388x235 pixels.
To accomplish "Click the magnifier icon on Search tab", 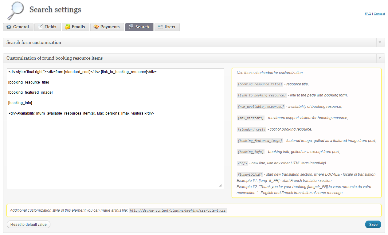I will (x=131, y=27).
